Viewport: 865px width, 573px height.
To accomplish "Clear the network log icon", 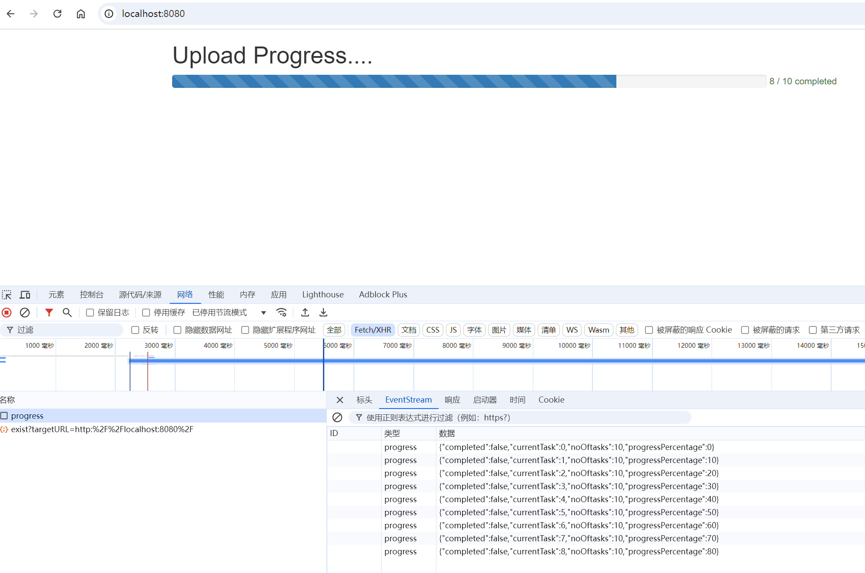I will coord(25,313).
